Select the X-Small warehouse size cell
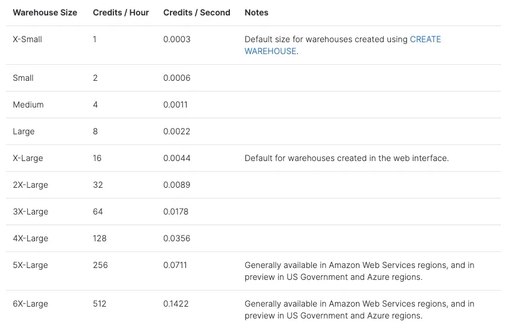The width and height of the screenshot is (505, 331). click(27, 39)
